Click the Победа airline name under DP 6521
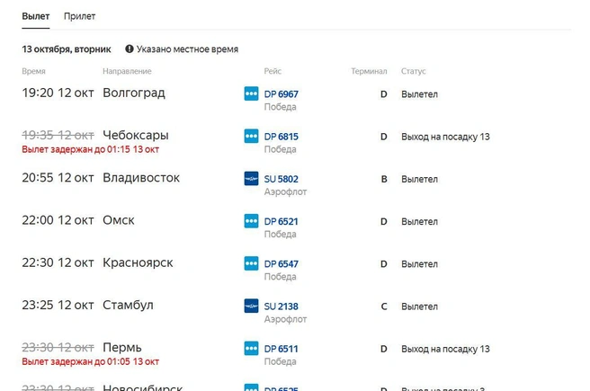 click(x=280, y=235)
